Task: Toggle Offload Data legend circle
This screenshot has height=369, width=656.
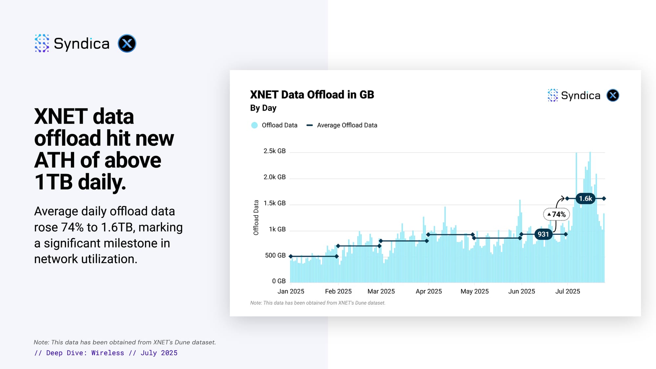Action: click(x=254, y=125)
